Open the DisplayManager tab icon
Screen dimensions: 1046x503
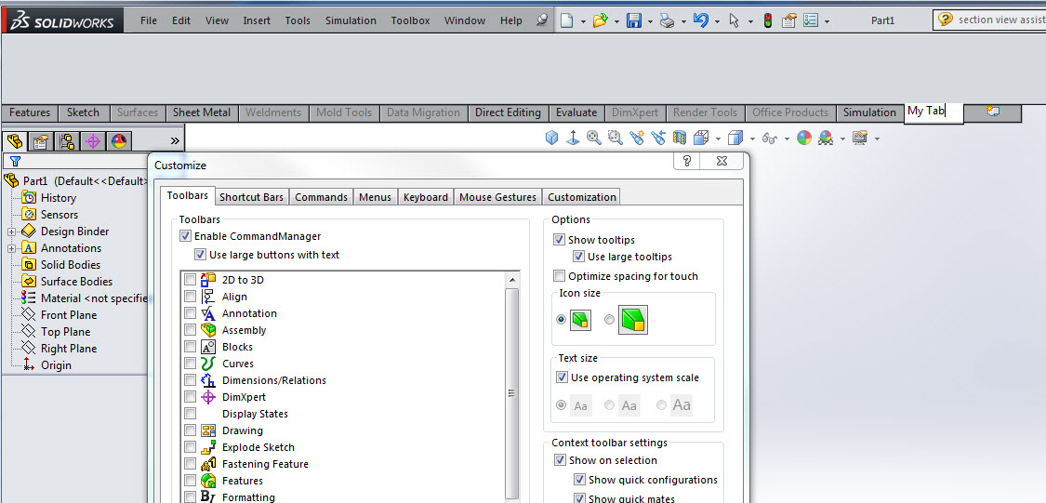click(119, 140)
